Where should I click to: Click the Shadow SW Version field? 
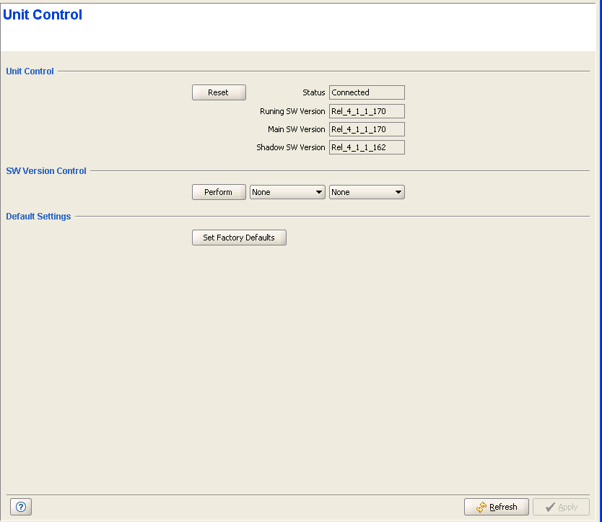pyautogui.click(x=367, y=147)
